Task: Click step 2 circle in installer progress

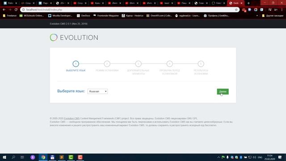Action: tap(107, 64)
